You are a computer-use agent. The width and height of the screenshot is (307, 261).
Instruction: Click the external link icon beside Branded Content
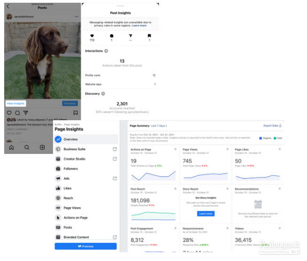click(x=115, y=237)
